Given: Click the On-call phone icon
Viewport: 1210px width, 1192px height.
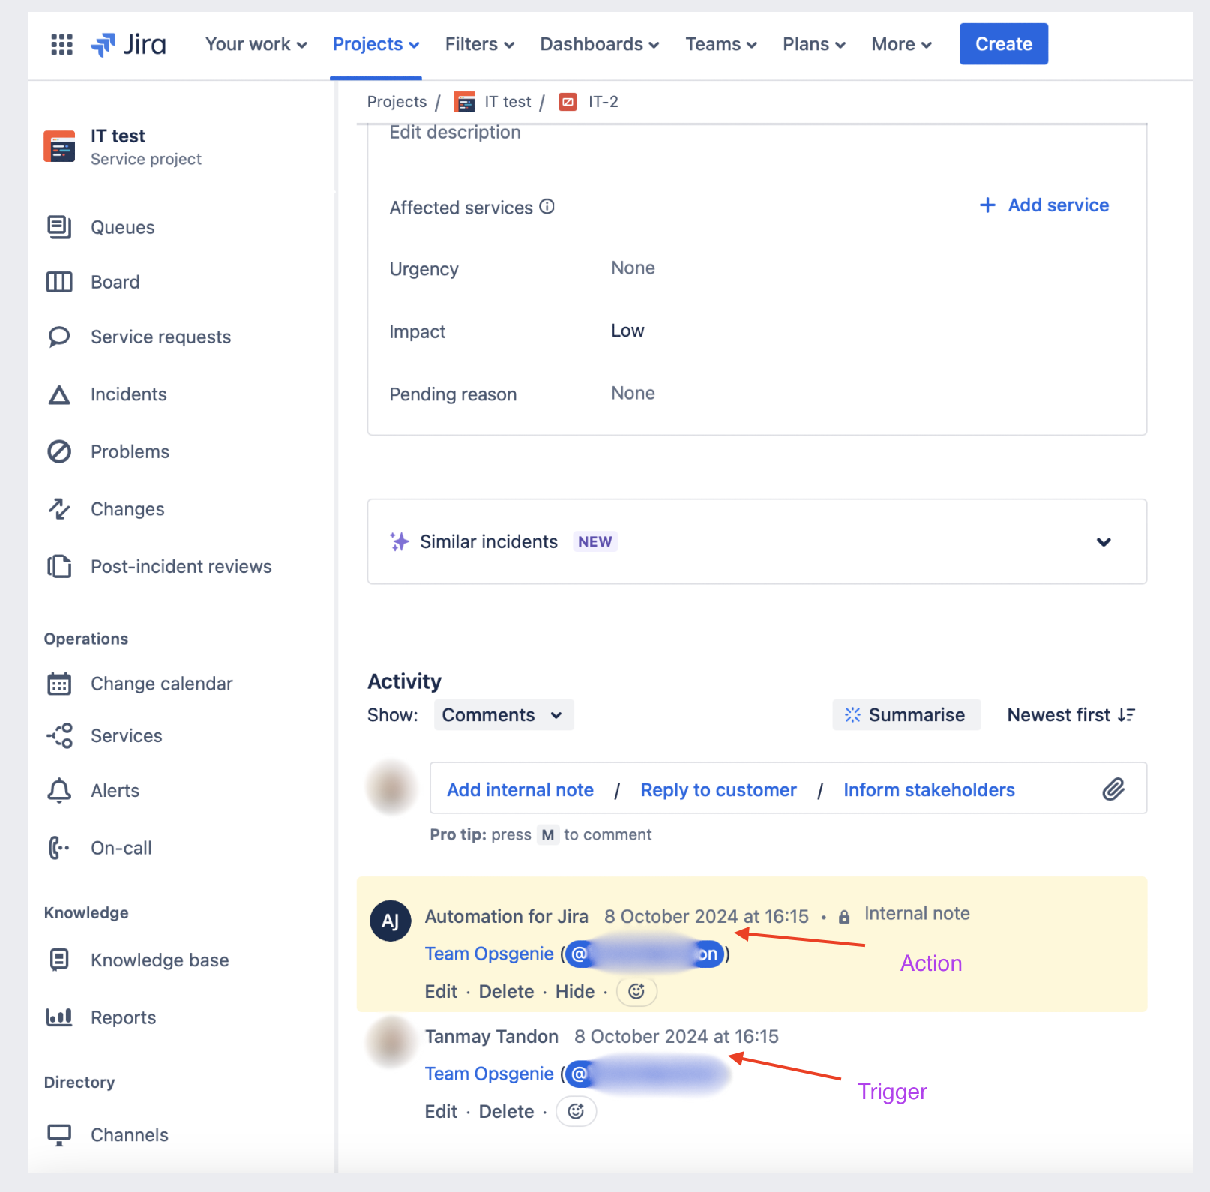Looking at the screenshot, I should coord(59,848).
